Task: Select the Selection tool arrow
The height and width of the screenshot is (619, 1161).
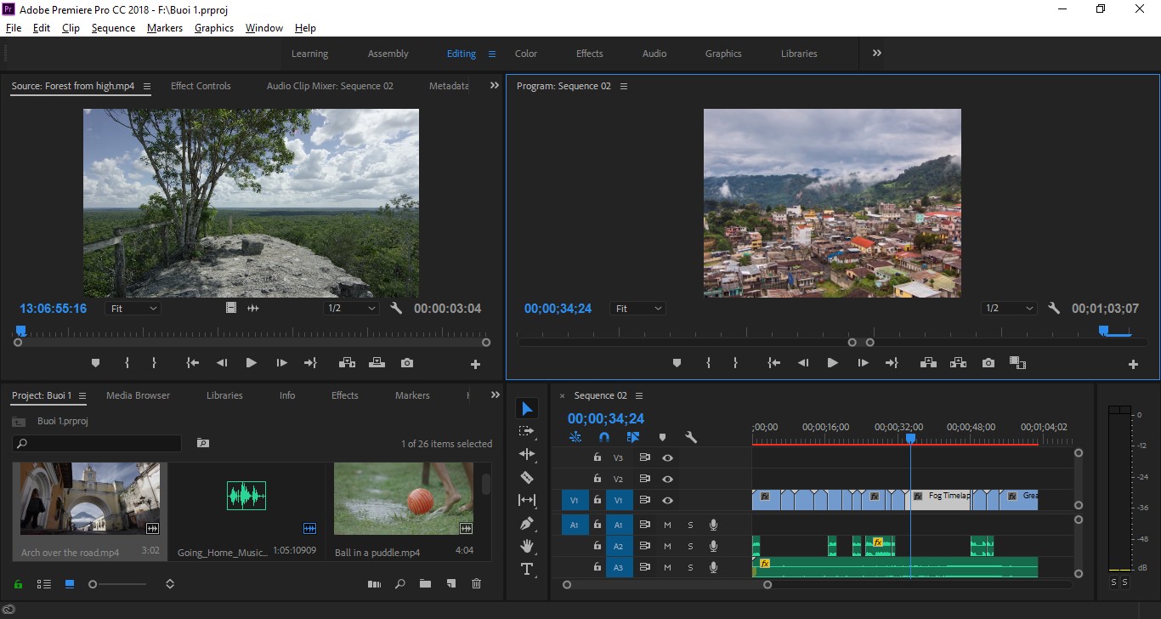Action: [x=527, y=409]
